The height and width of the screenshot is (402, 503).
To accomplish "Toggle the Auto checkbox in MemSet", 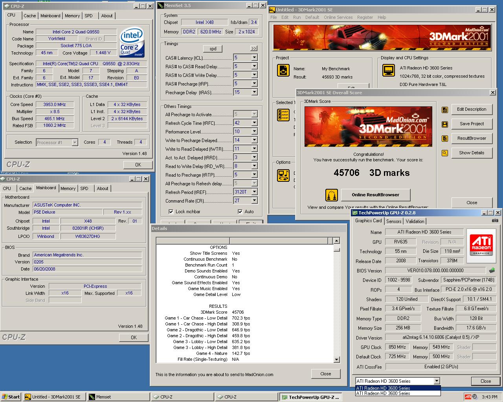I will (240, 212).
